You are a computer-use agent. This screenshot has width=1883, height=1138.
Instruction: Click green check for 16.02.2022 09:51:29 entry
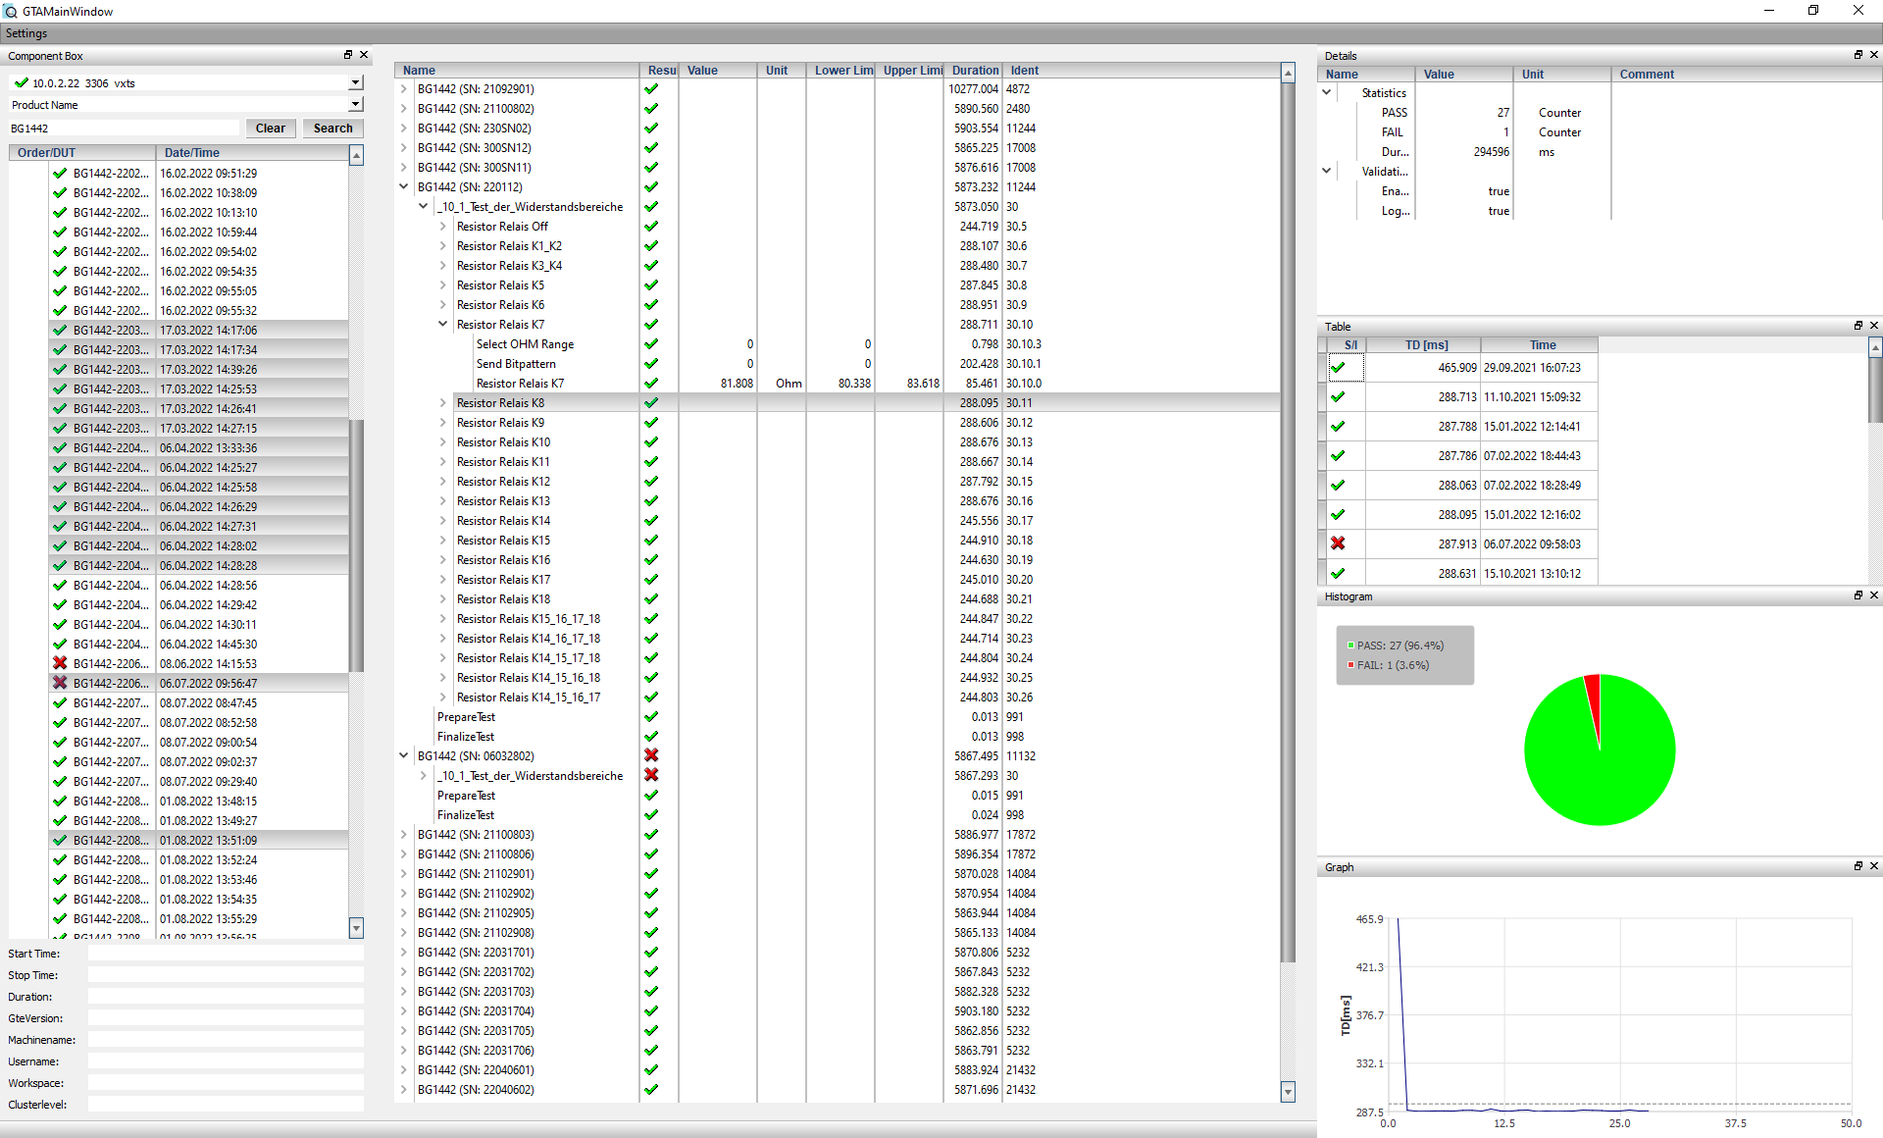[61, 173]
